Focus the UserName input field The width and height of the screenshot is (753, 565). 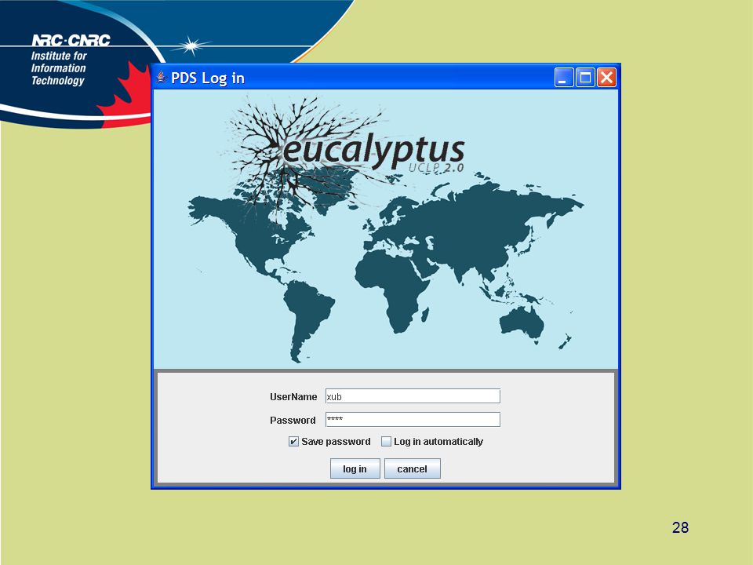click(x=413, y=396)
